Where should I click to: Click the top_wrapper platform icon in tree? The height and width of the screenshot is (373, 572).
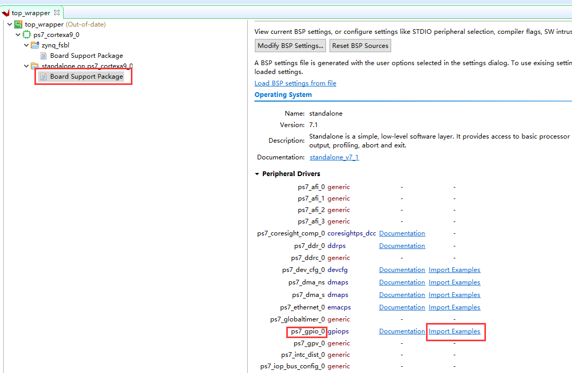(18, 24)
